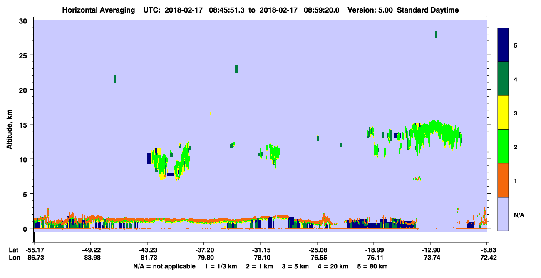The image size is (541, 278).
Task: Click the yellow colorbar segment labeled 3
Action: point(503,113)
